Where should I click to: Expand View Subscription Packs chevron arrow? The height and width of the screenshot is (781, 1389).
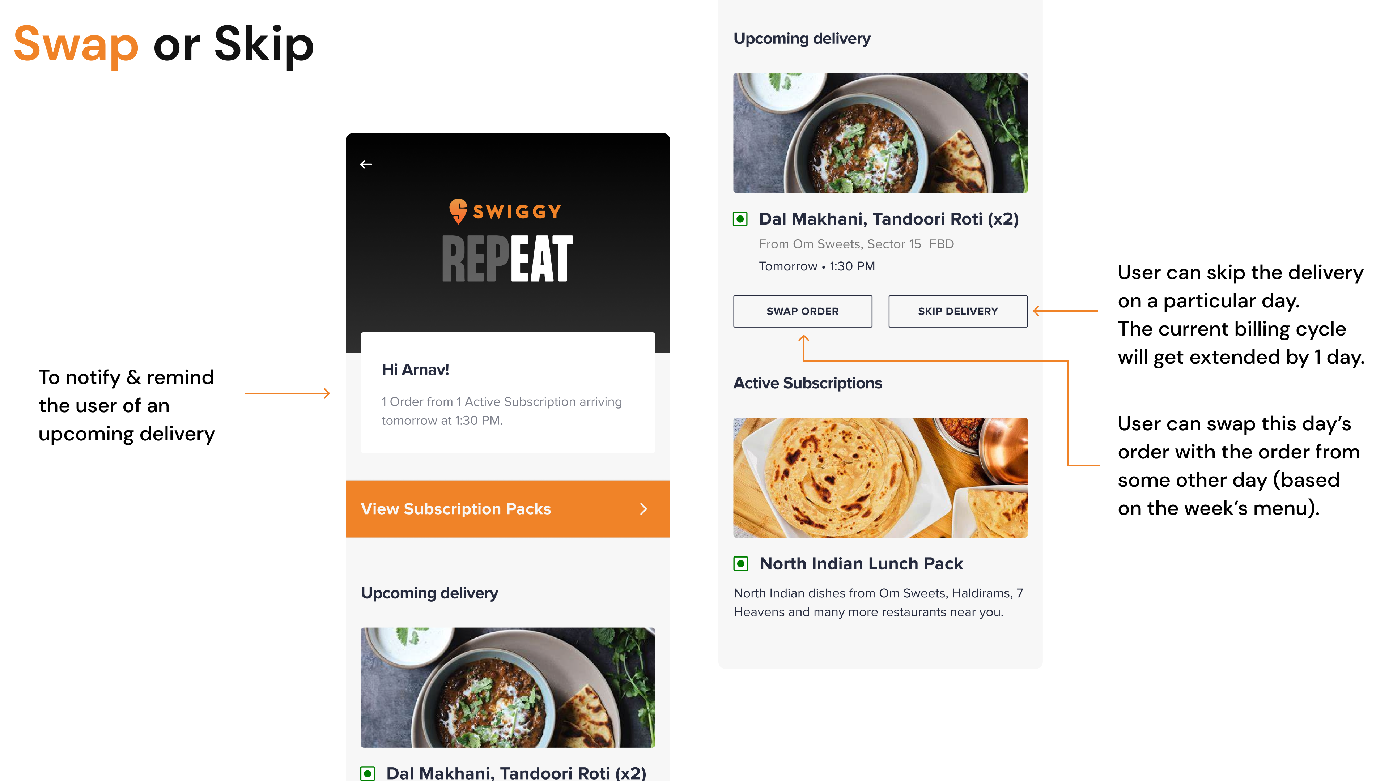[643, 509]
